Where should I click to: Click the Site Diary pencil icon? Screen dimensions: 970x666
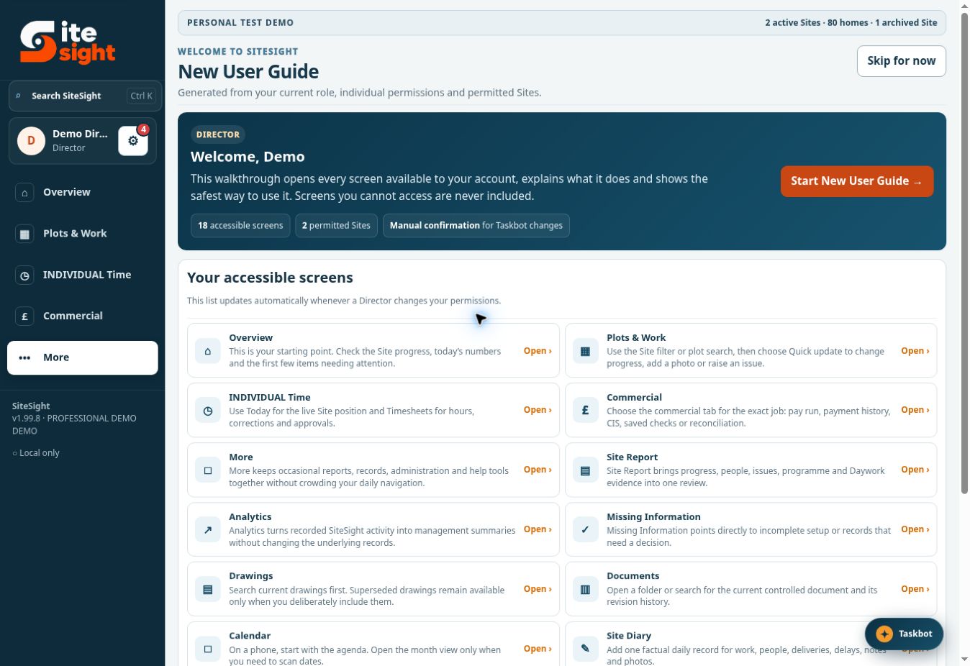[x=585, y=649]
